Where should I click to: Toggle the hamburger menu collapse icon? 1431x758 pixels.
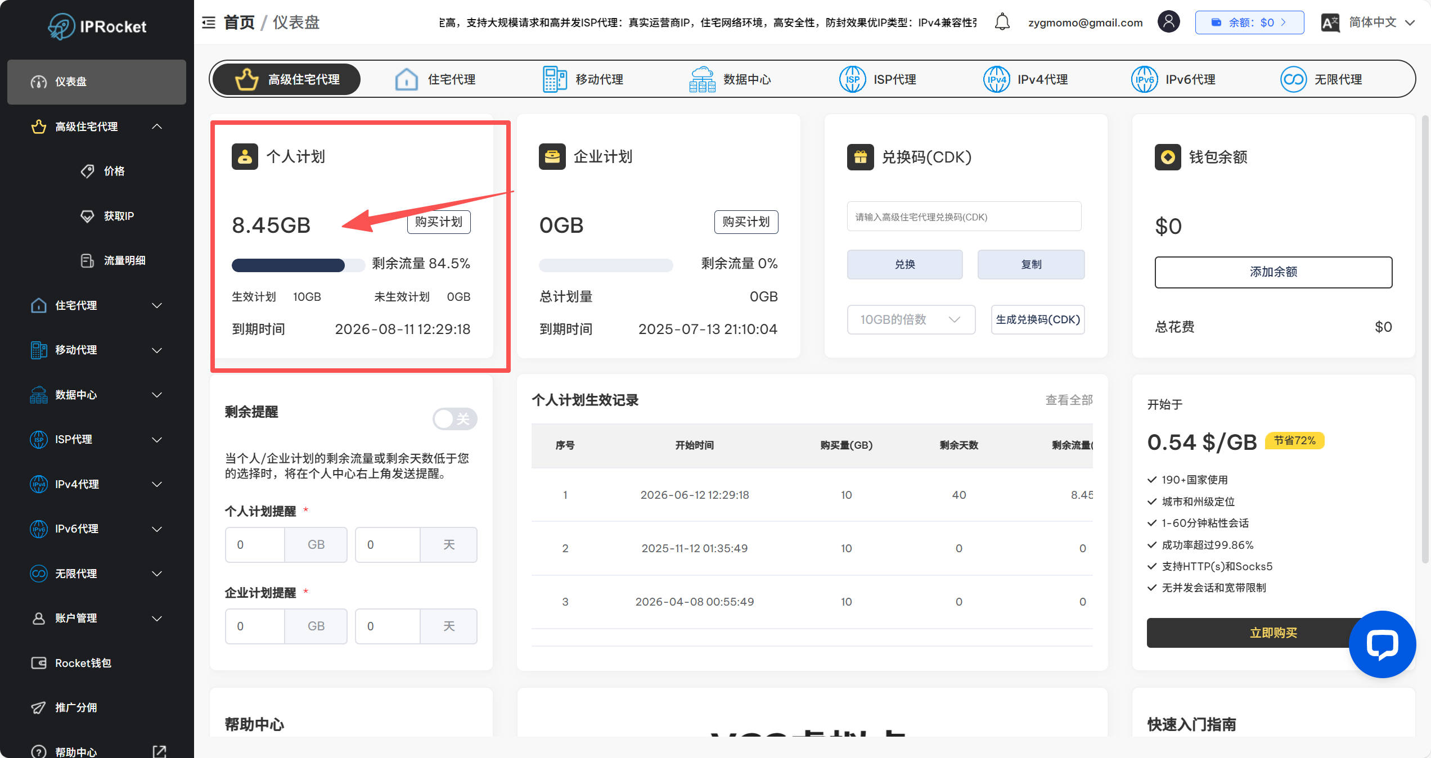(x=209, y=22)
